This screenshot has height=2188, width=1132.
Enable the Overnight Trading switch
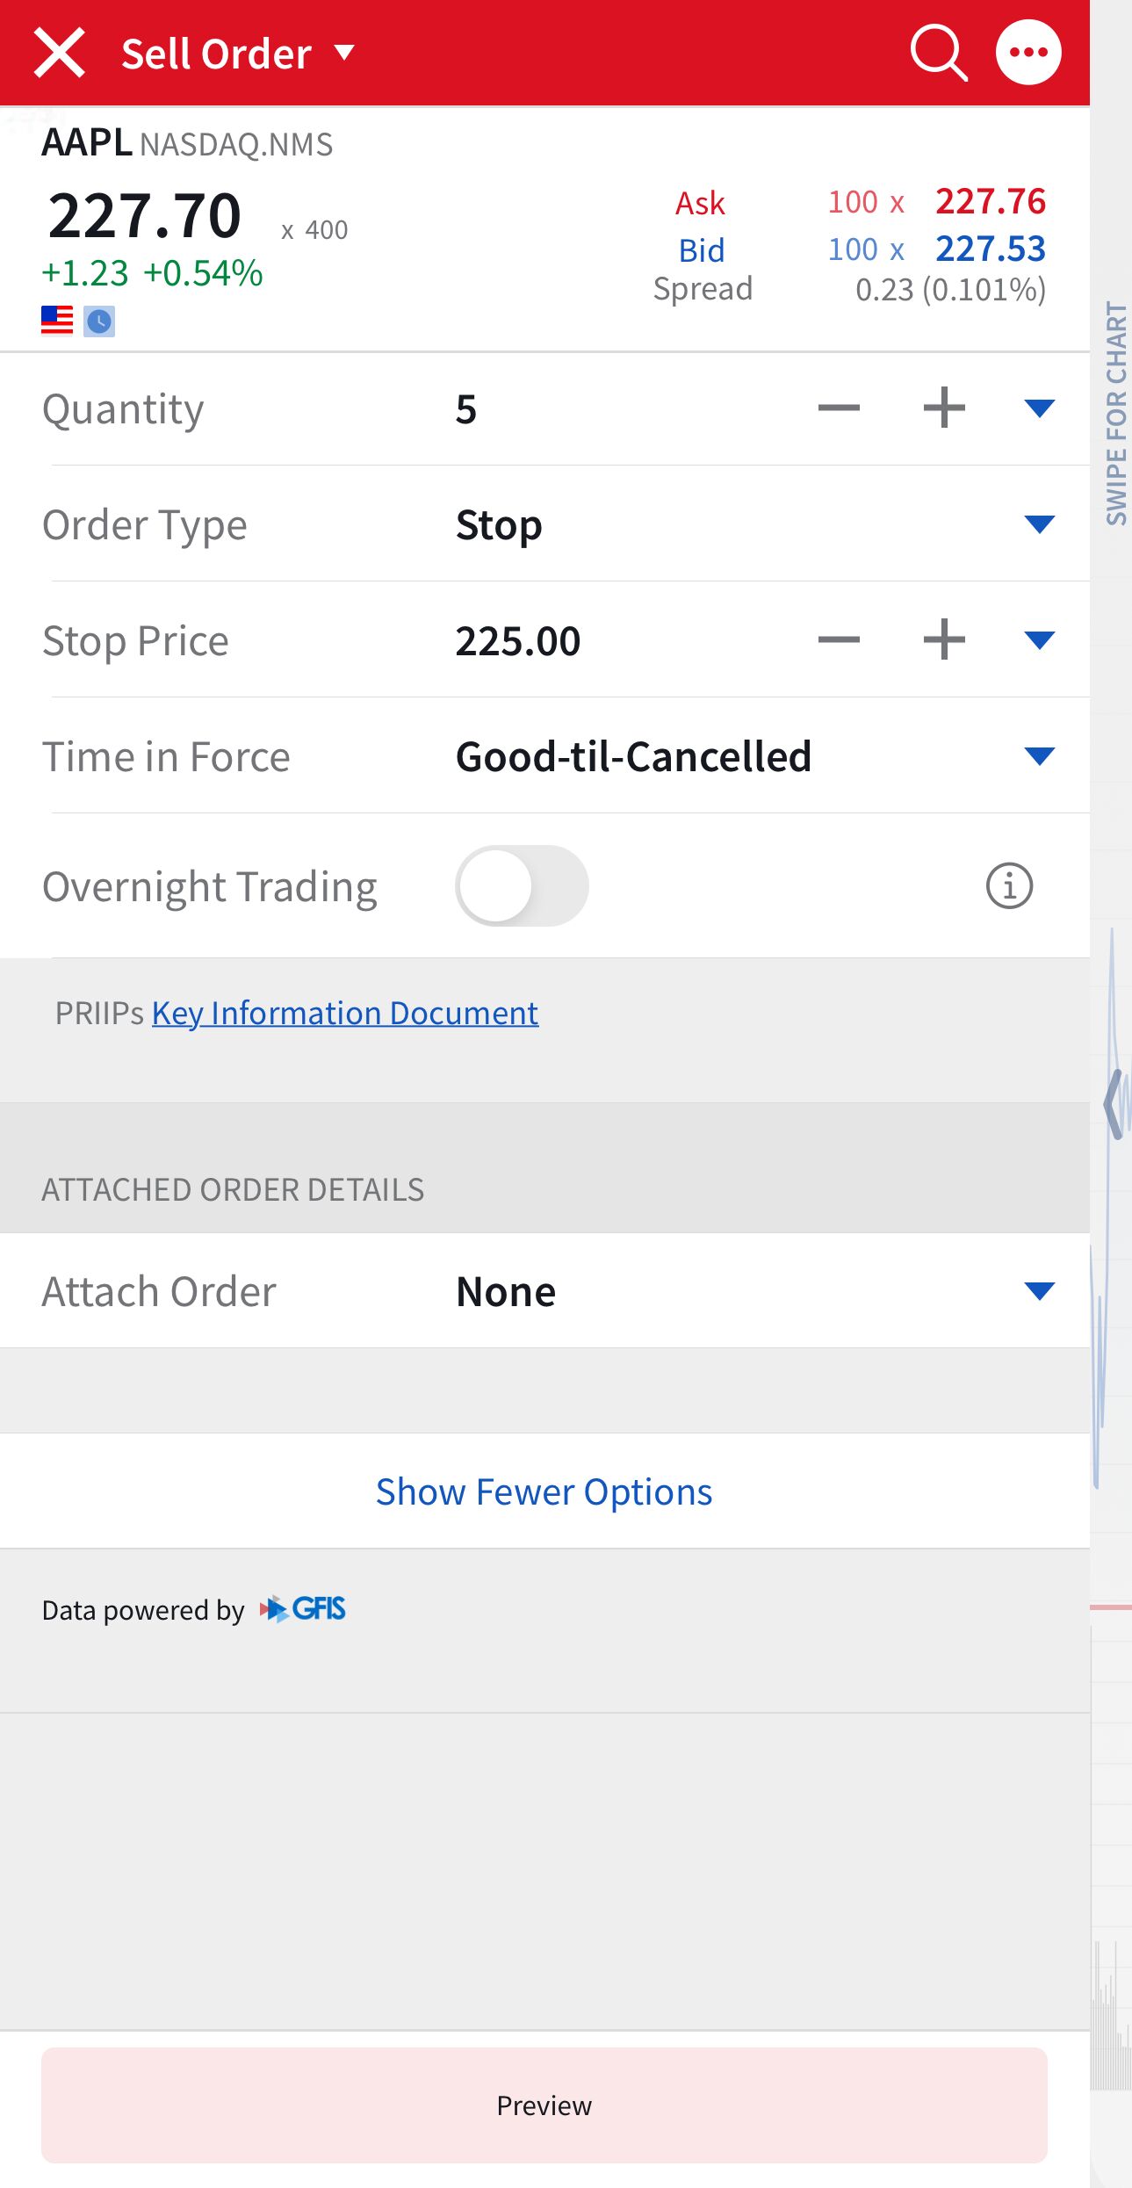tap(522, 886)
